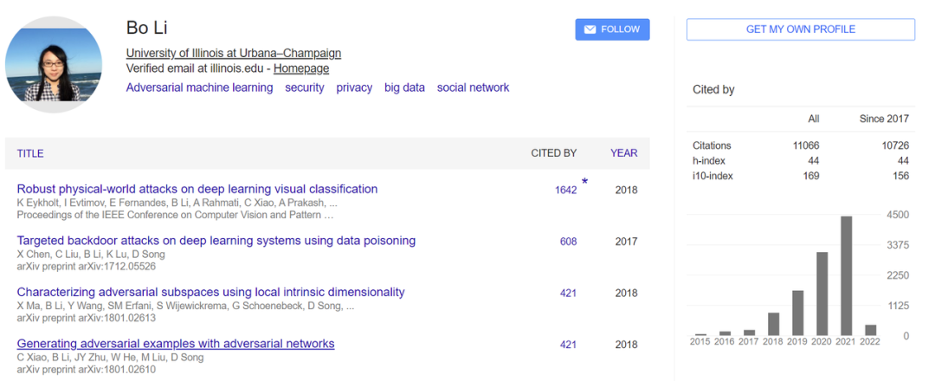Image resolution: width=935 pixels, height=381 pixels.
Task: Click Bo Li's profile photo
Action: (x=54, y=65)
